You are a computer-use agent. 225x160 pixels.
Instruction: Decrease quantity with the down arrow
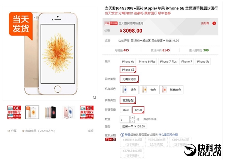(132, 121)
